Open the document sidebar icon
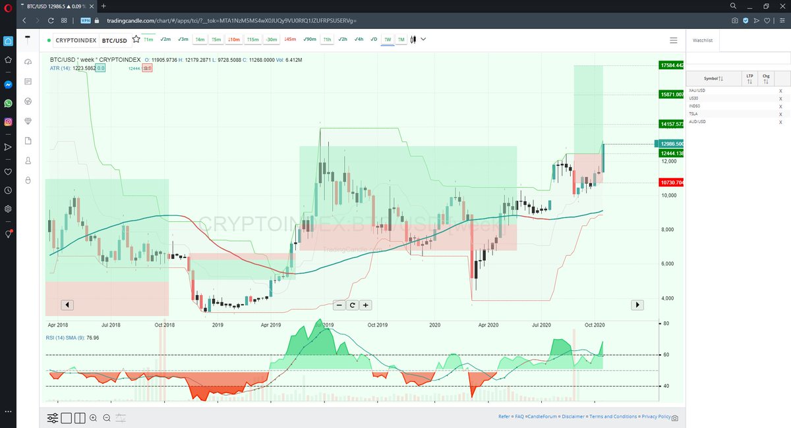The height and width of the screenshot is (428, 791). point(28,141)
